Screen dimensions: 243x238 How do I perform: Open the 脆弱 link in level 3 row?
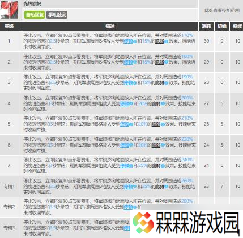pos(159,83)
